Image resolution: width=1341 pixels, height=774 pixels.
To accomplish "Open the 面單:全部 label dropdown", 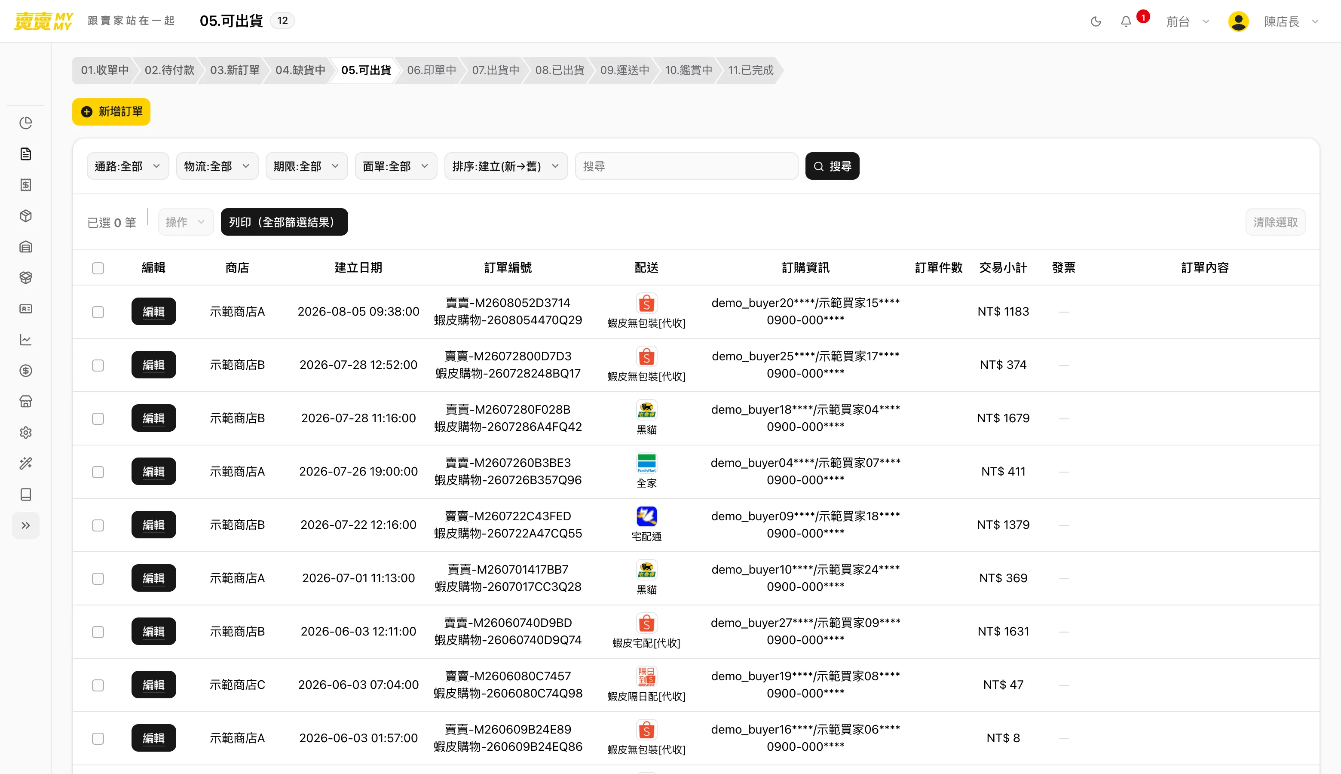I will pyautogui.click(x=396, y=166).
